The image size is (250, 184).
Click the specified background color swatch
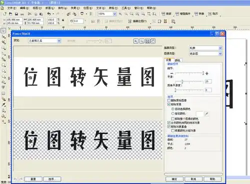coord(199,114)
